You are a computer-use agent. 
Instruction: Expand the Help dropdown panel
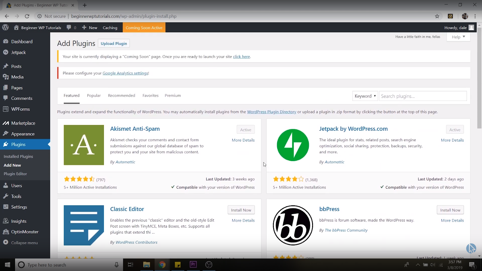click(x=458, y=37)
